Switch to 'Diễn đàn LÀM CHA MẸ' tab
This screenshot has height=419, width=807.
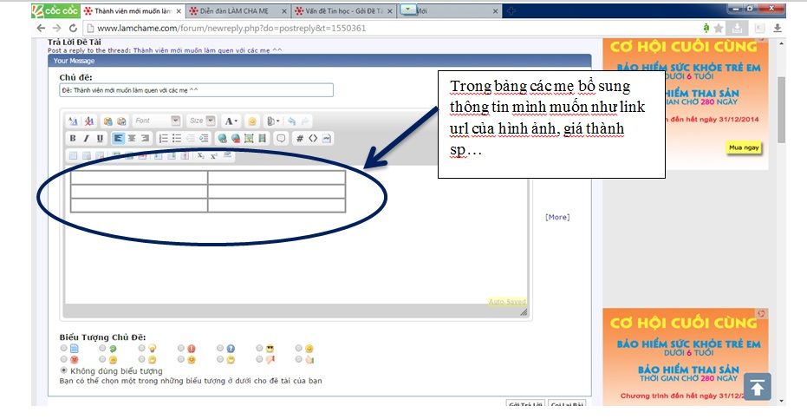232,11
